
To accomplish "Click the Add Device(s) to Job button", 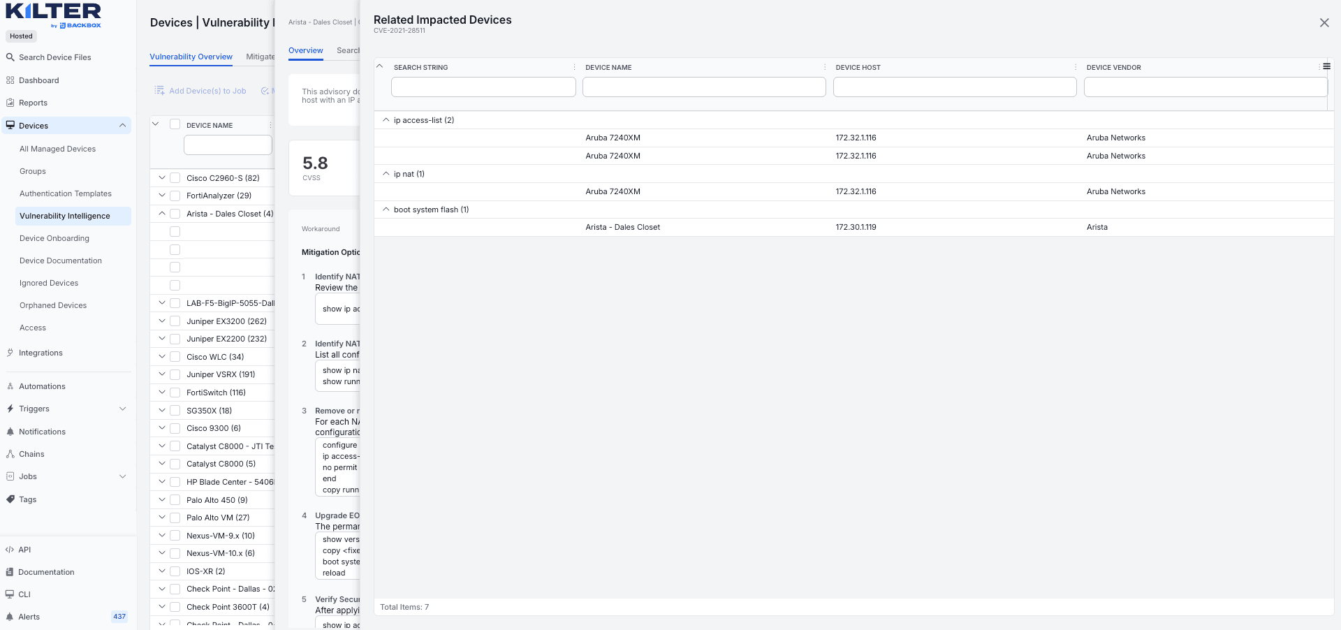I will click(200, 91).
